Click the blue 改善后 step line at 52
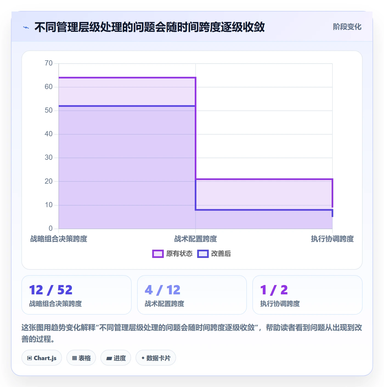The image size is (384, 387). click(x=127, y=106)
